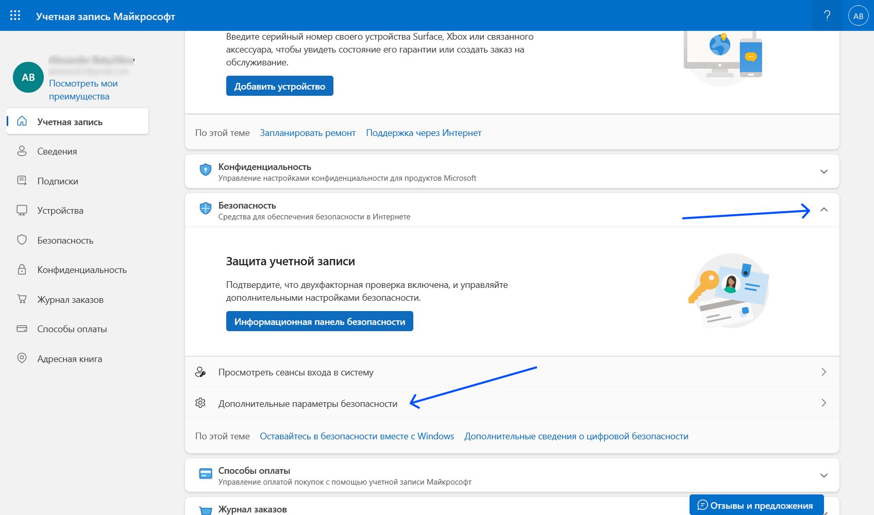This screenshot has width=874, height=515.
Task: Click the sign-in sessions person-key icon
Action: point(200,372)
